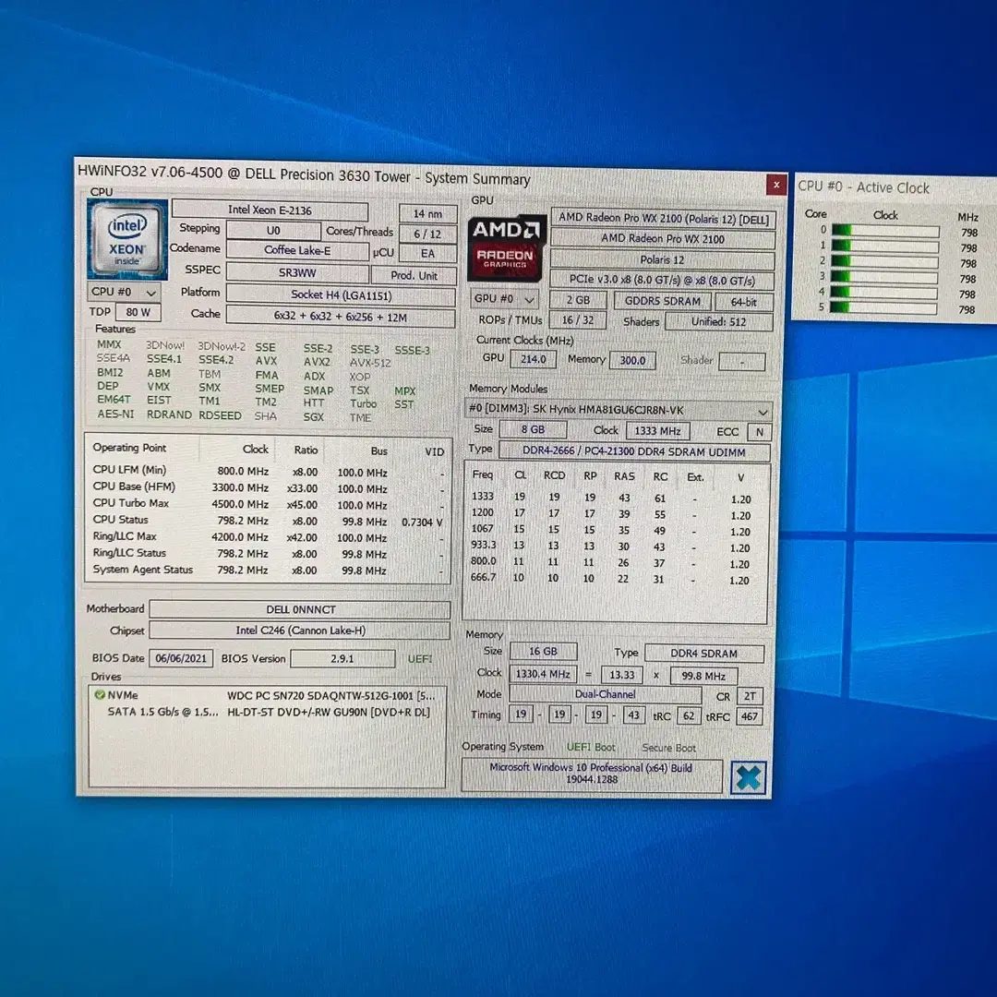
Task: Click the total memory size 16 GB field
Action: click(x=543, y=651)
